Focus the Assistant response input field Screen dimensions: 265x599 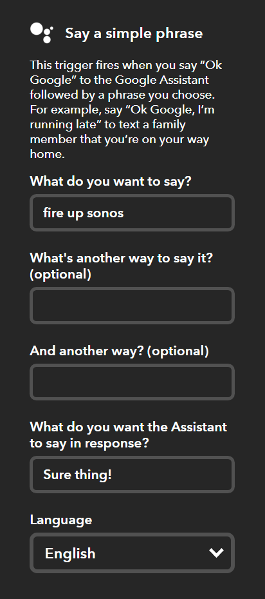(132, 475)
